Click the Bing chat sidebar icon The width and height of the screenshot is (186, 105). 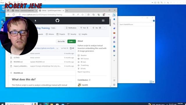tap(114, 15)
